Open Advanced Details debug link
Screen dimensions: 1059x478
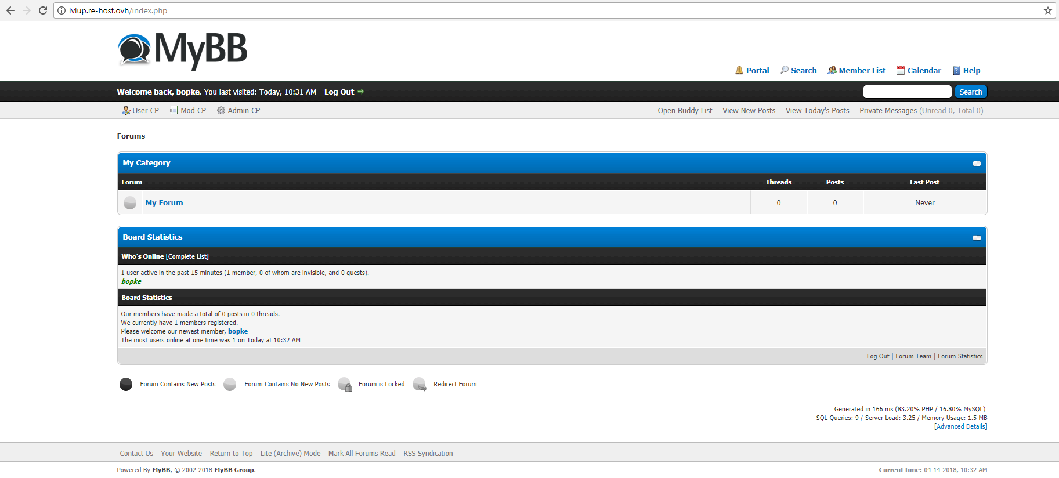coord(960,426)
